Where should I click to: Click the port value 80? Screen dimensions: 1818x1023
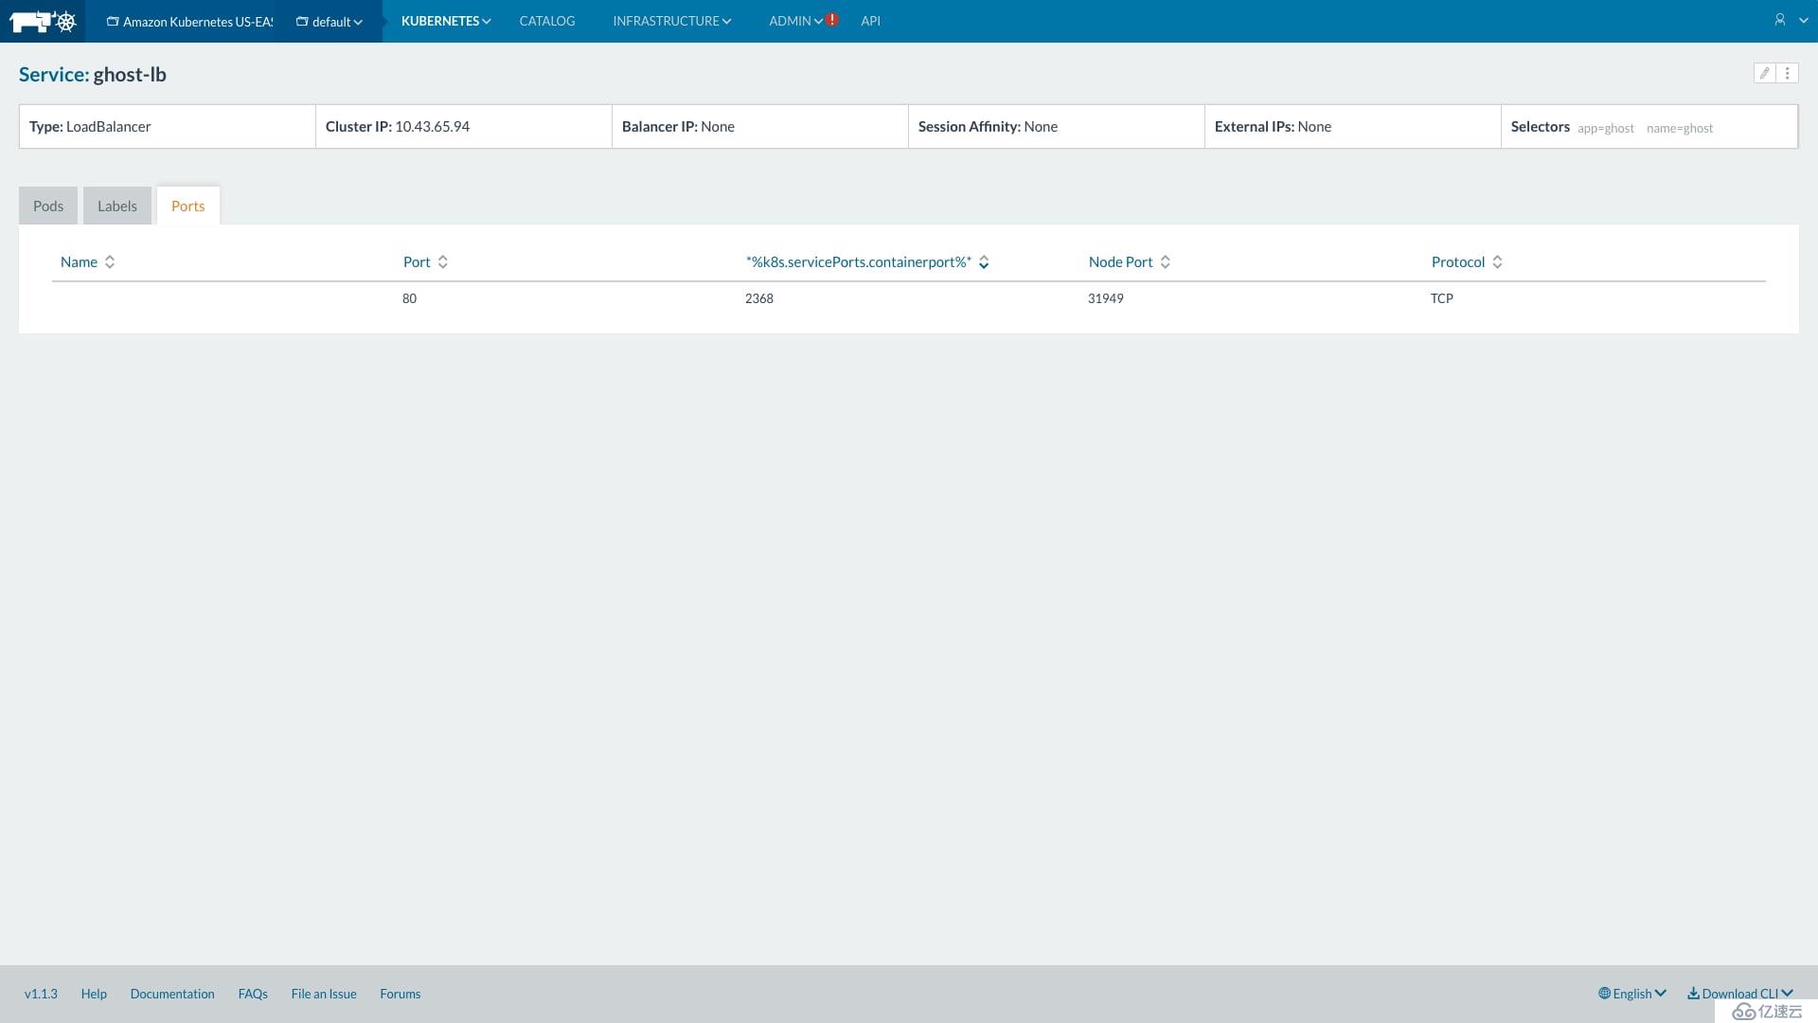409,298
